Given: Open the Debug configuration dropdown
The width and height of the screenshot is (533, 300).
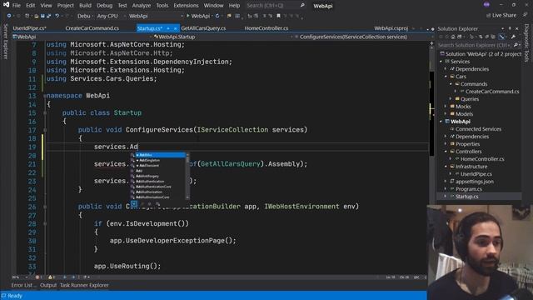Looking at the screenshot, I should (x=84, y=16).
